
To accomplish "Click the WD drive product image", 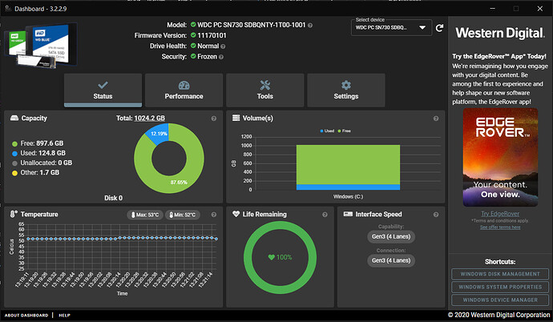I will [x=41, y=45].
